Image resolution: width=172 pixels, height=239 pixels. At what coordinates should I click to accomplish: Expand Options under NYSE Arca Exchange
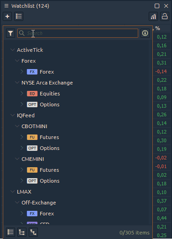[x=22, y=105]
